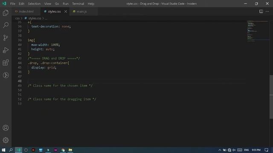Screen dimensions: 273x153
Task: Open the File menu
Action: (12, 4)
